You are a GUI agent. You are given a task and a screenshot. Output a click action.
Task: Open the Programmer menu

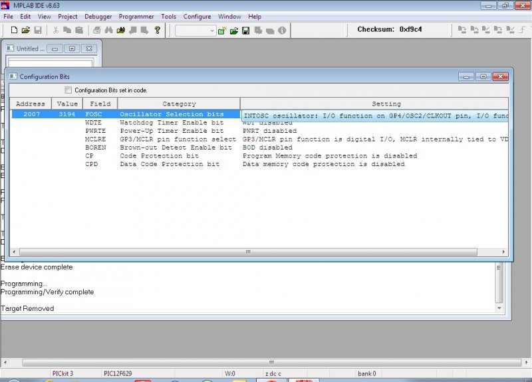[x=136, y=16]
